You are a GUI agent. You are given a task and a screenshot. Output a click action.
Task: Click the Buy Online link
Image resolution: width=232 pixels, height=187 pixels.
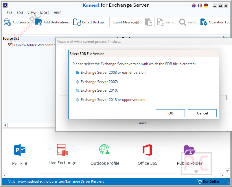click(211, 182)
